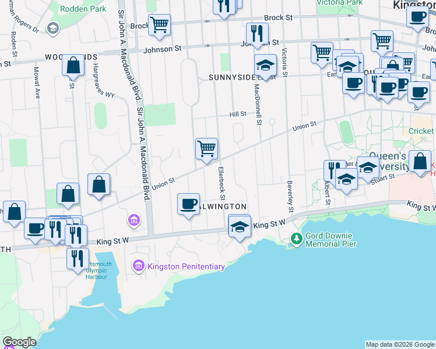Click the Gord Downie Memorial Pier park icon
This screenshot has height=349, width=436.
tap(297, 239)
